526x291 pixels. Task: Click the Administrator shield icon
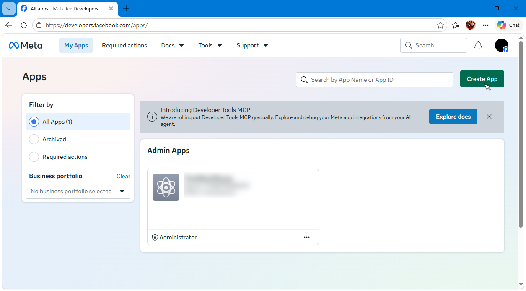click(155, 237)
